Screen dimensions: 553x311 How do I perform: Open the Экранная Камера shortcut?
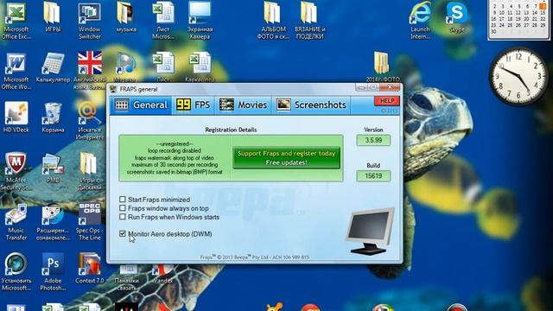[x=200, y=21]
